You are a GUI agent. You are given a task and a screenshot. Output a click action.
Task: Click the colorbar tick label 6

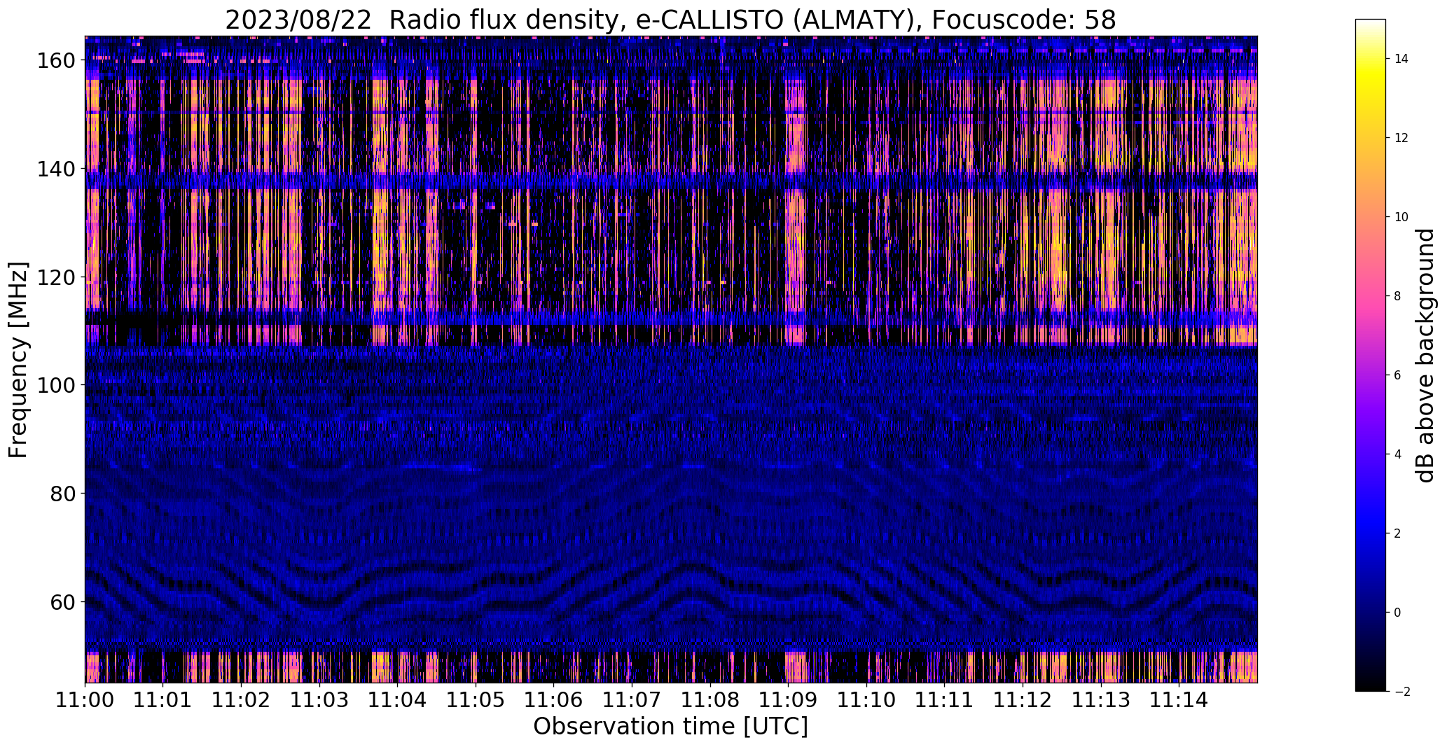pyautogui.click(x=1397, y=375)
